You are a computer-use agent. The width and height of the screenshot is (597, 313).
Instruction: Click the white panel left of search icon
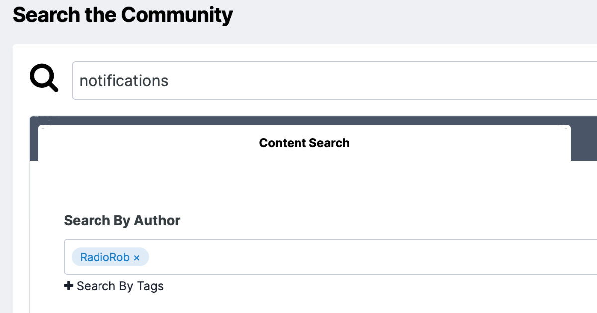tap(21, 80)
